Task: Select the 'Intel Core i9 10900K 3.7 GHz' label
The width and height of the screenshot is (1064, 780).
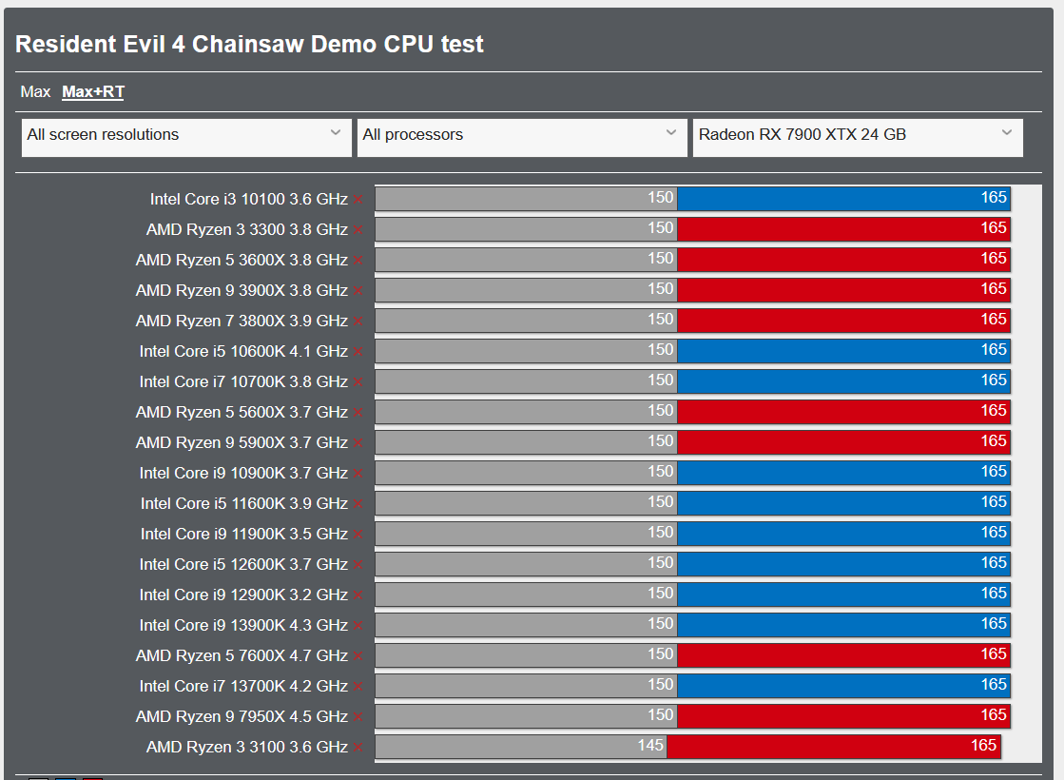Action: pyautogui.click(x=243, y=473)
